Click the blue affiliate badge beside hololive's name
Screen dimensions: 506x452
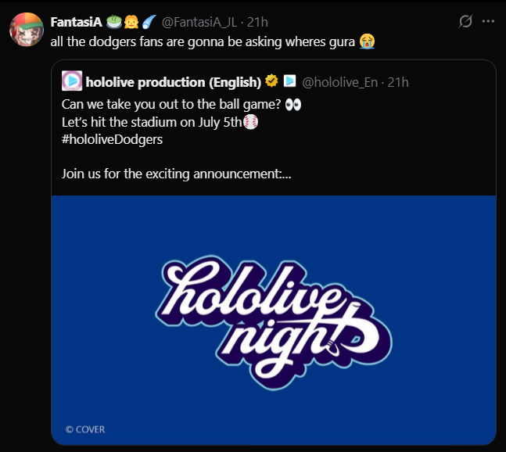pyautogui.click(x=289, y=81)
